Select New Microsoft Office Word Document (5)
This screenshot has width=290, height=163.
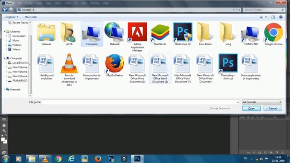(160, 69)
